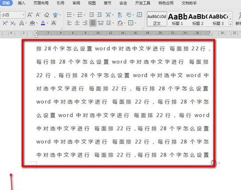Click the increase font size icon

(x=30, y=15)
